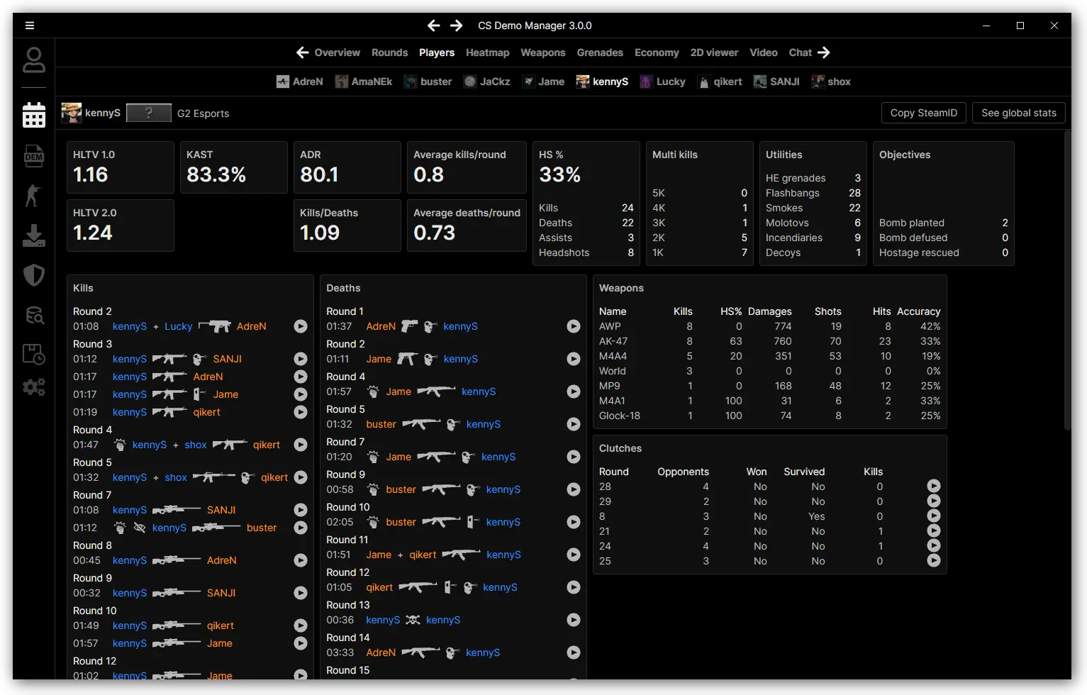Play the Round 1 death by AdreN
The image size is (1087, 695).
click(x=574, y=326)
